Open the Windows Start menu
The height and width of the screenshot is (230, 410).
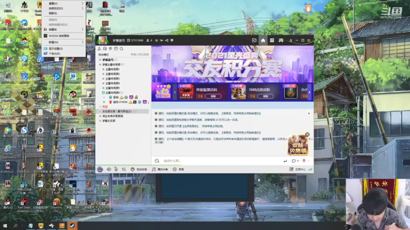point(5,225)
